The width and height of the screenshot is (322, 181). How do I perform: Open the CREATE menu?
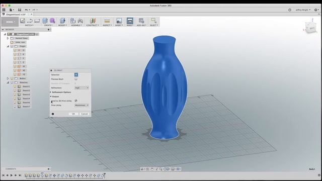point(48,25)
